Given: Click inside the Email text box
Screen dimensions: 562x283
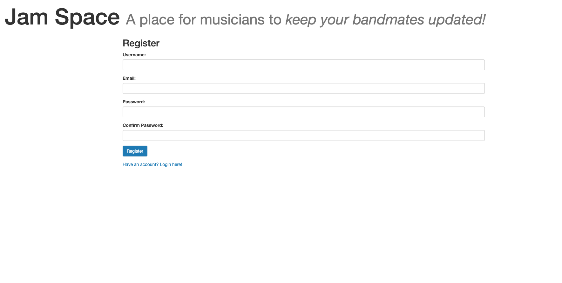Looking at the screenshot, I should [303, 88].
